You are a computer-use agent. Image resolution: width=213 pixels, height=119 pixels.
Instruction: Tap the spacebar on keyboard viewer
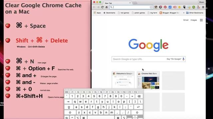click(101, 118)
